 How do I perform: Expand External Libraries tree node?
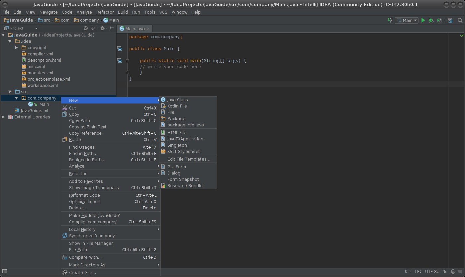click(x=3, y=117)
